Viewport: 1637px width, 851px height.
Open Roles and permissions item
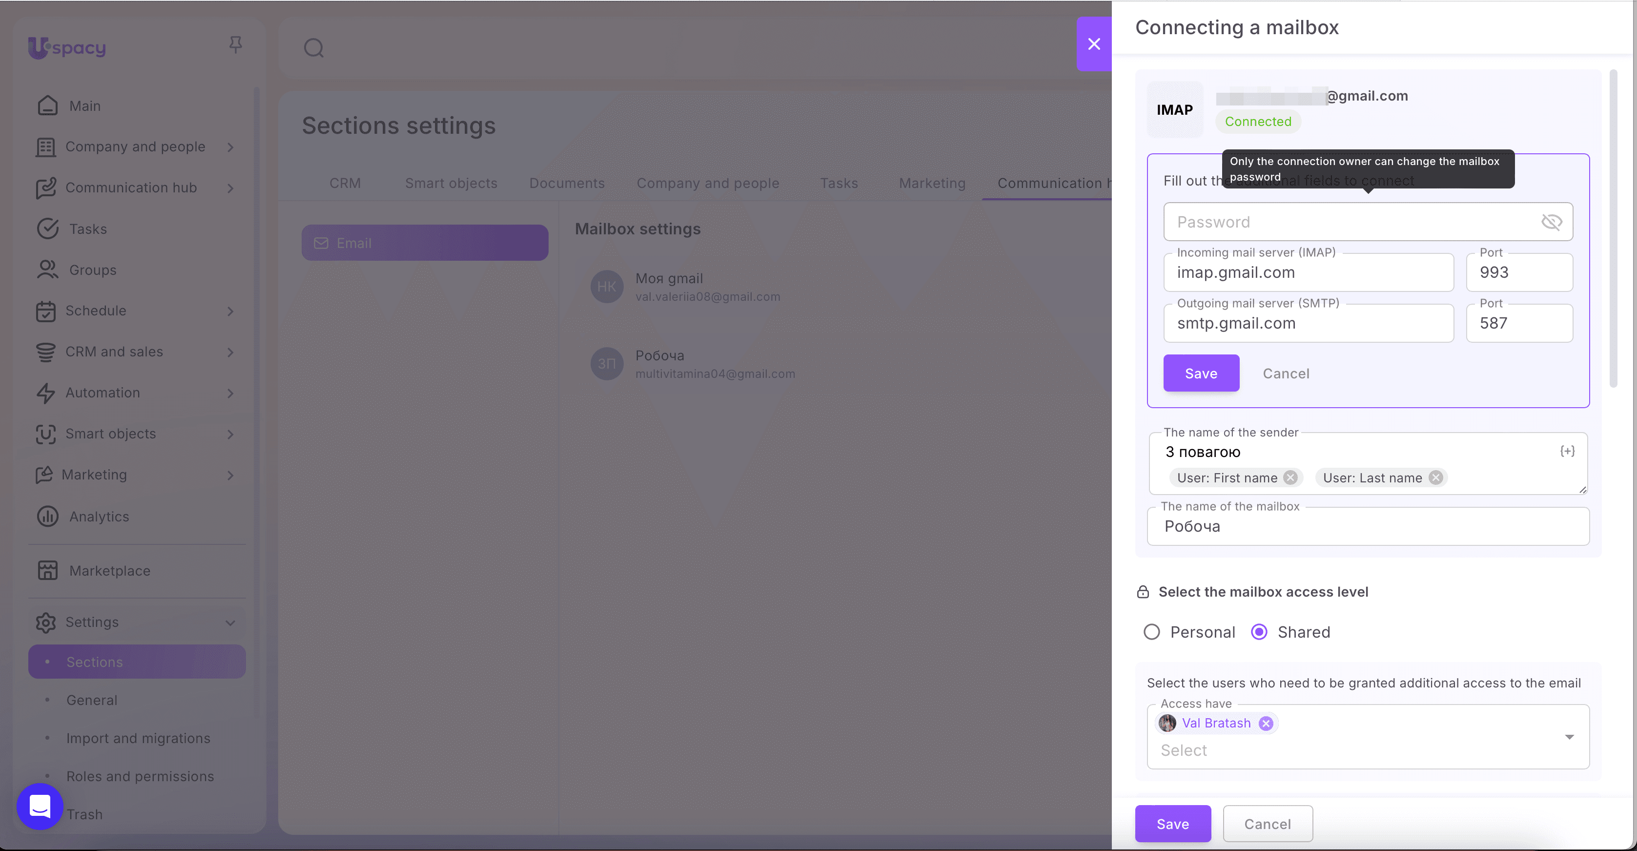coord(140,776)
